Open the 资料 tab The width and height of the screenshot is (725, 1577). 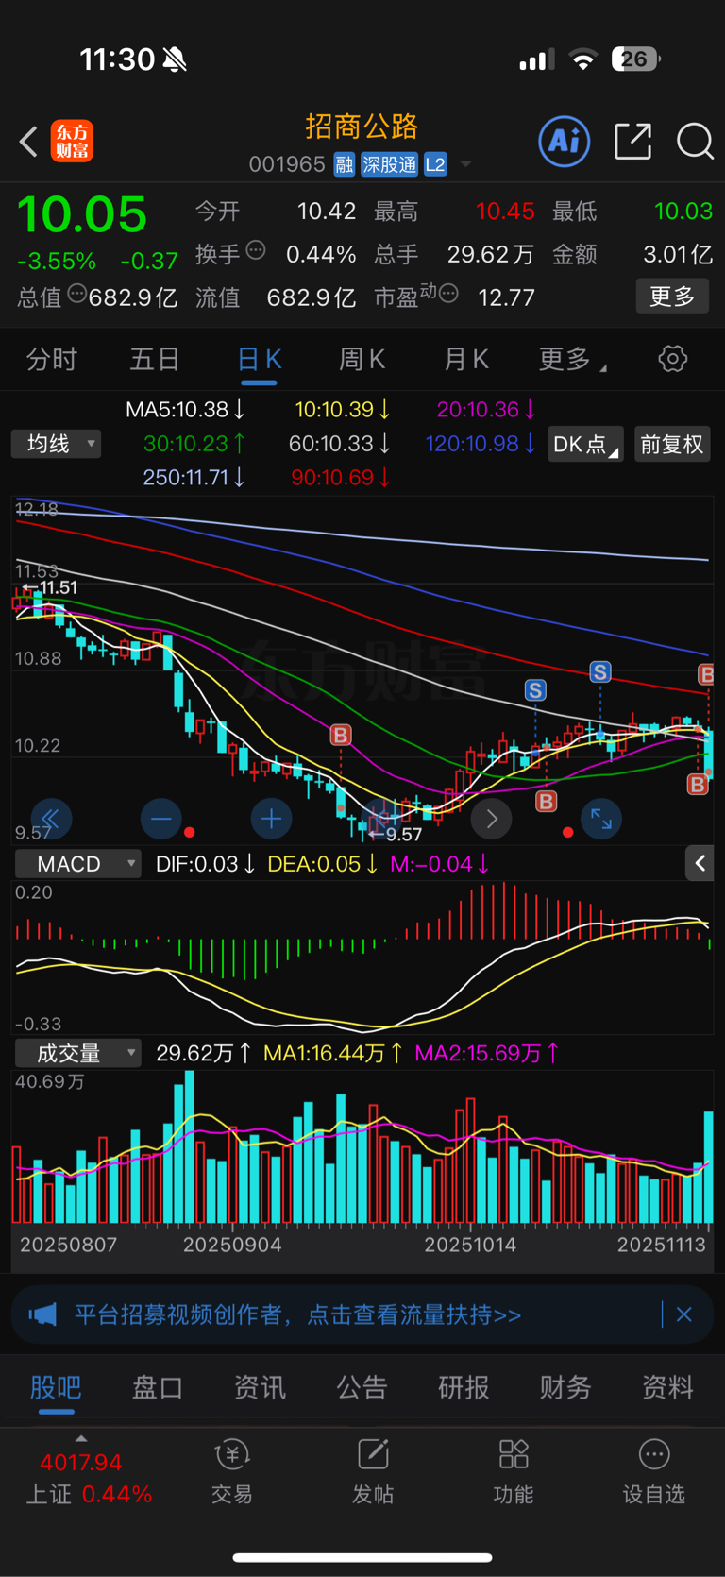click(667, 1387)
